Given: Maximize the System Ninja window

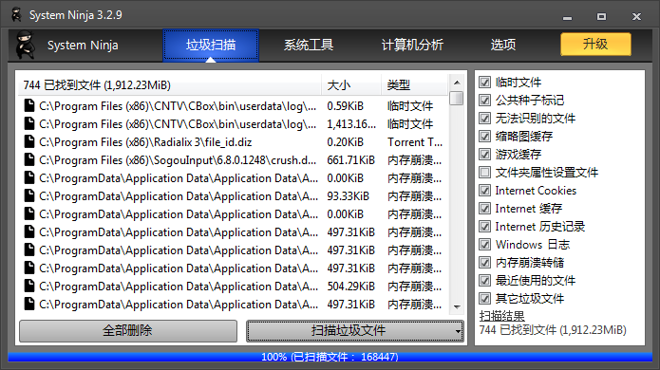Looking at the screenshot, I should point(601,17).
